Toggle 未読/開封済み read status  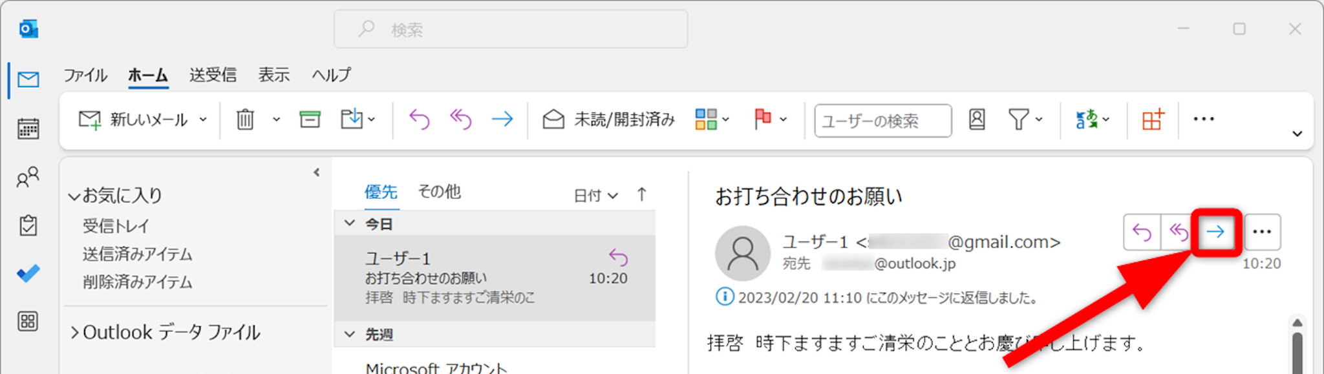pos(609,119)
